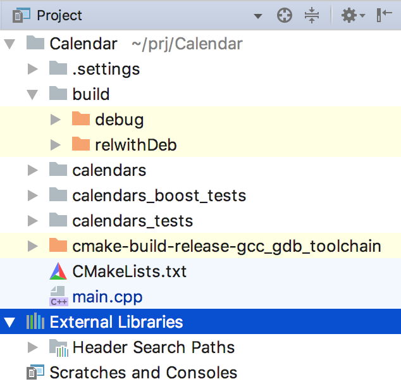Click the CMakeLists.txt triangle icon
Viewport: 401px width, 391px height.
tap(58, 271)
